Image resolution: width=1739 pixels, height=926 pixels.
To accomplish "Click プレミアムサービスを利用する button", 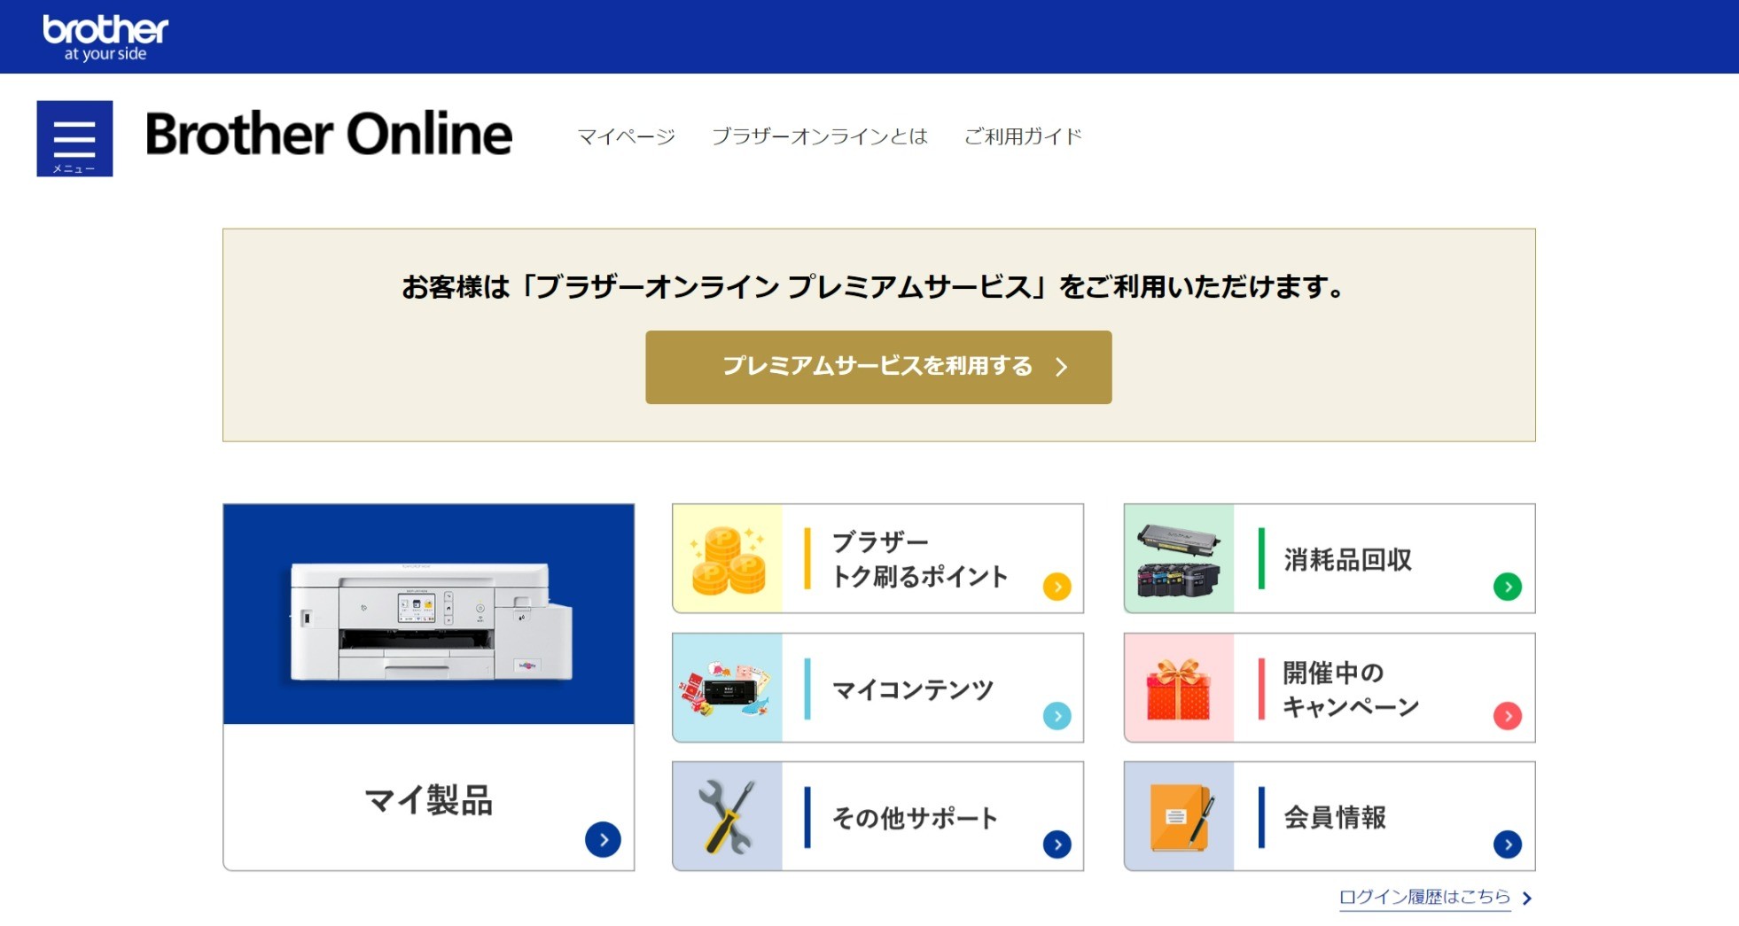I will tap(878, 367).
